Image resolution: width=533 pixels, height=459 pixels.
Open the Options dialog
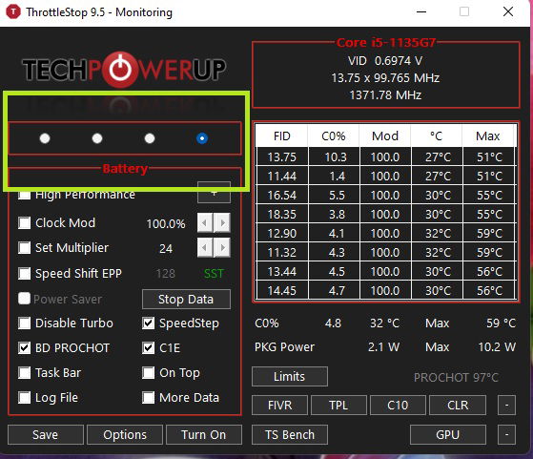[125, 434]
